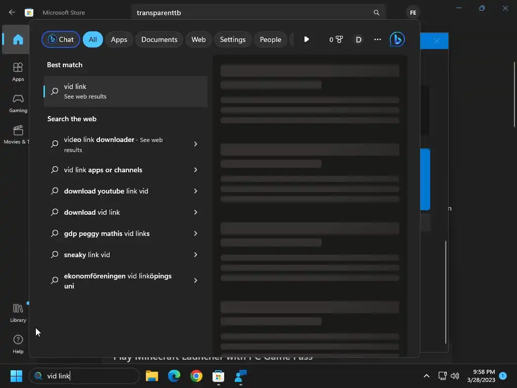Viewport: 517px width, 388px height.
Task: Select the All search filter
Action: pyautogui.click(x=93, y=39)
